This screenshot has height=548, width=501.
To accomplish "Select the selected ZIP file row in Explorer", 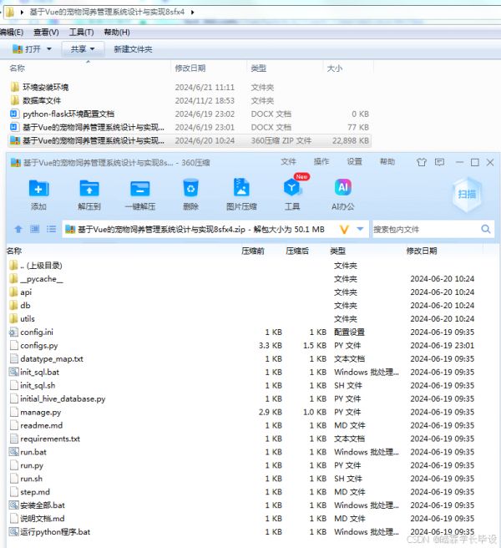I will click(x=190, y=140).
